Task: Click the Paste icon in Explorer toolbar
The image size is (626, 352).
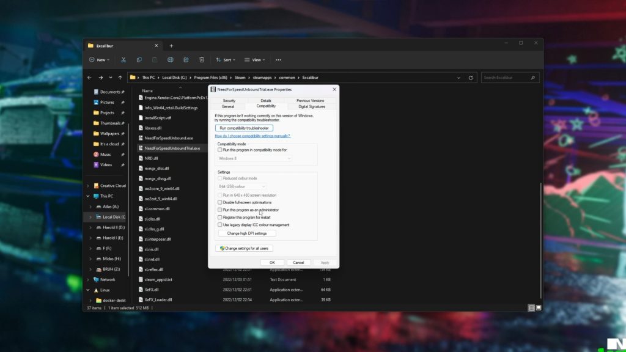Action: point(155,60)
